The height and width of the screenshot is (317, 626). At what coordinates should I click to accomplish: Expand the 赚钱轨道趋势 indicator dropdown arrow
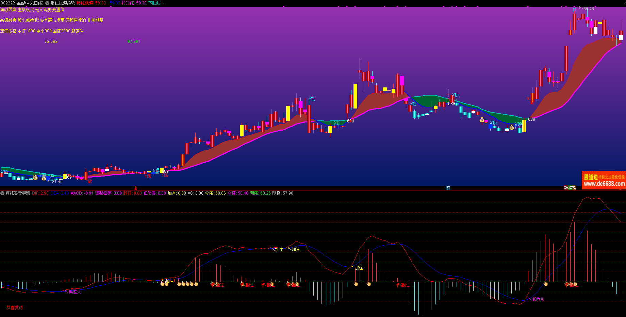click(47, 3)
